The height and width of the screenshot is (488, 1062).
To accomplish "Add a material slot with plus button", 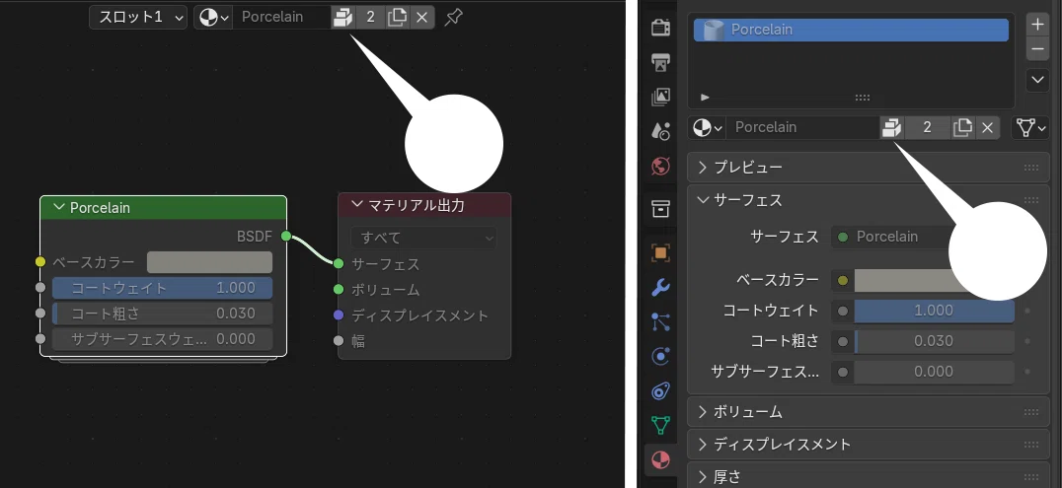I will [x=1037, y=25].
